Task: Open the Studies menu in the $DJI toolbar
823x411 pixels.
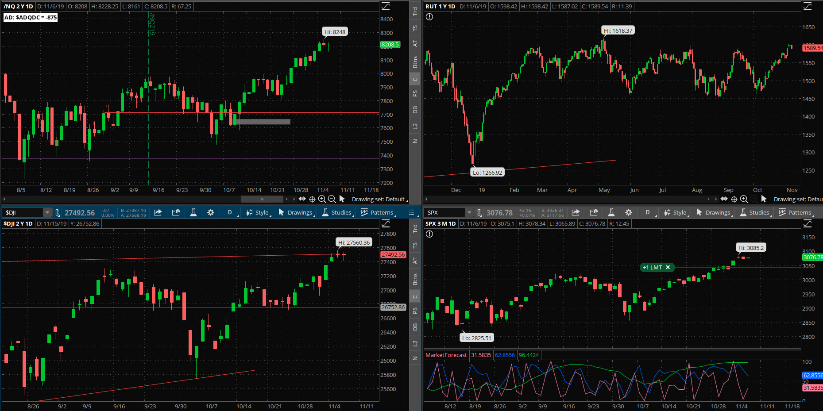Action: tap(337, 212)
